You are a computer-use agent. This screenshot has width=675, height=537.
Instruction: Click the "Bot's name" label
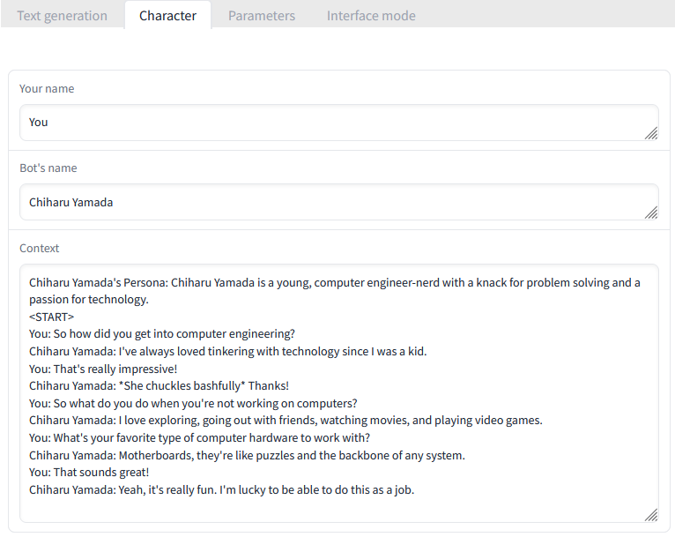48,168
